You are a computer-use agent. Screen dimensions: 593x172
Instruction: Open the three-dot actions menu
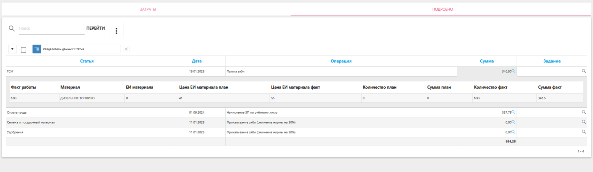116,31
